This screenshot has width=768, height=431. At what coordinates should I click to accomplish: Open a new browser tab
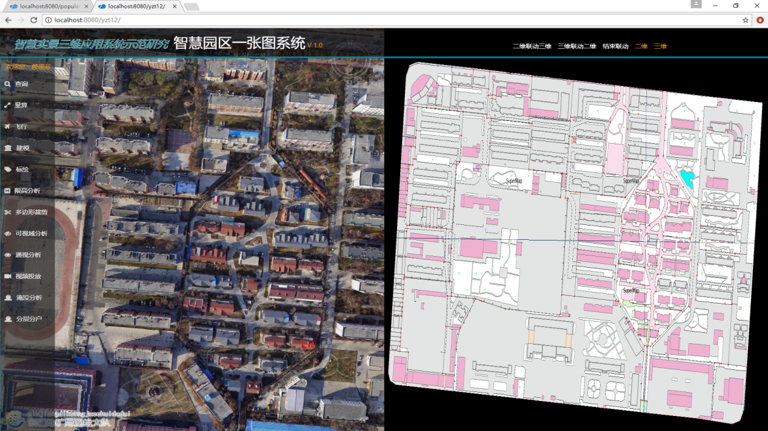191,7
